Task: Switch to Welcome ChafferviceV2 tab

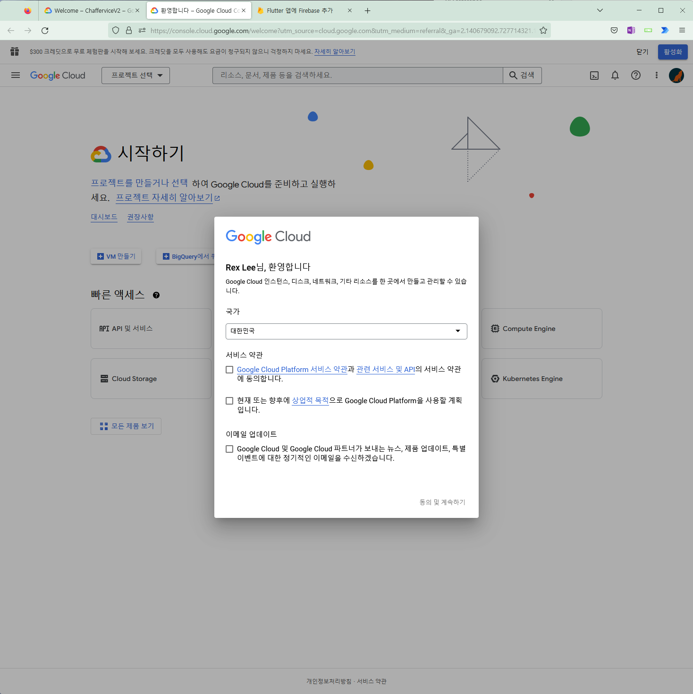Action: tap(92, 10)
